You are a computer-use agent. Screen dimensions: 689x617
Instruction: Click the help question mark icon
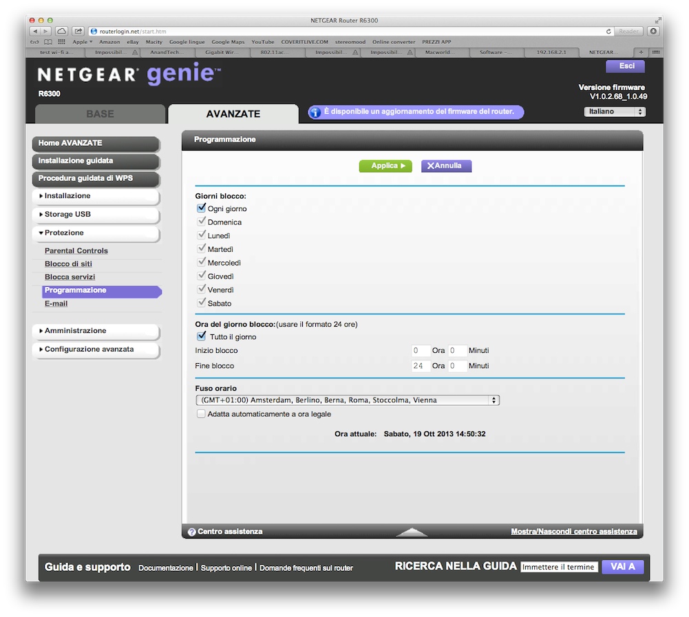(x=191, y=532)
